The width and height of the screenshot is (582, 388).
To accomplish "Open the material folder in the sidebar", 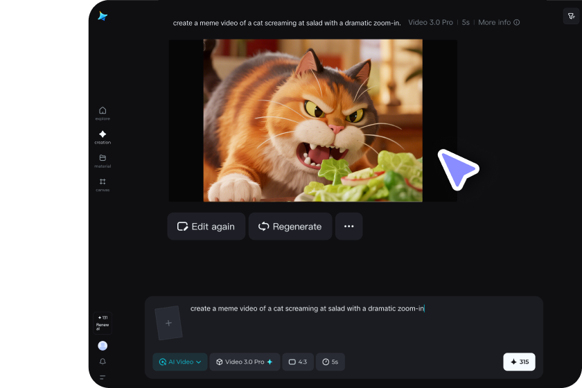I will pyautogui.click(x=103, y=161).
